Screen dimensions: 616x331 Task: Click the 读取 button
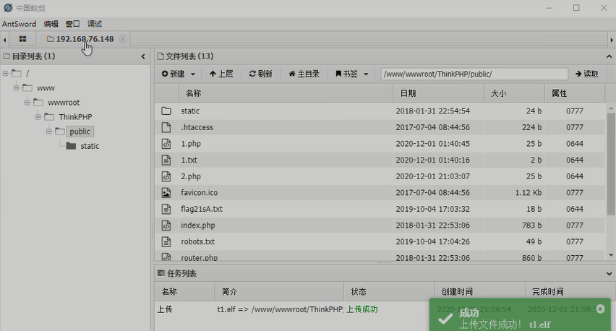(587, 74)
